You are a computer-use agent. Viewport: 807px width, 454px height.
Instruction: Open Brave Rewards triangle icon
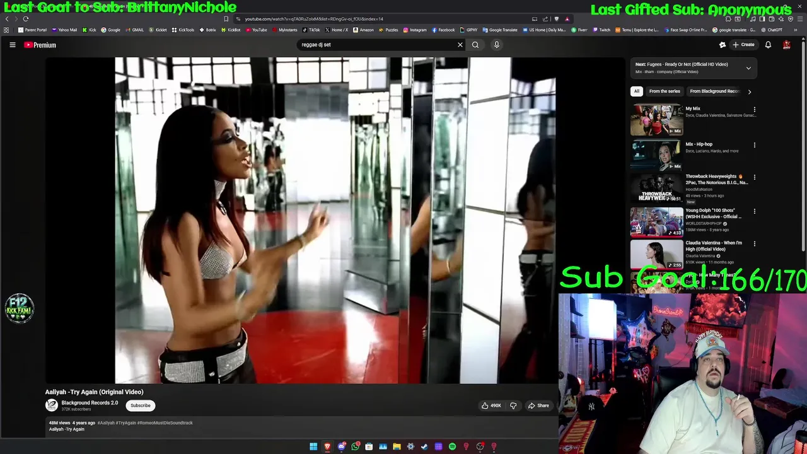pyautogui.click(x=567, y=19)
